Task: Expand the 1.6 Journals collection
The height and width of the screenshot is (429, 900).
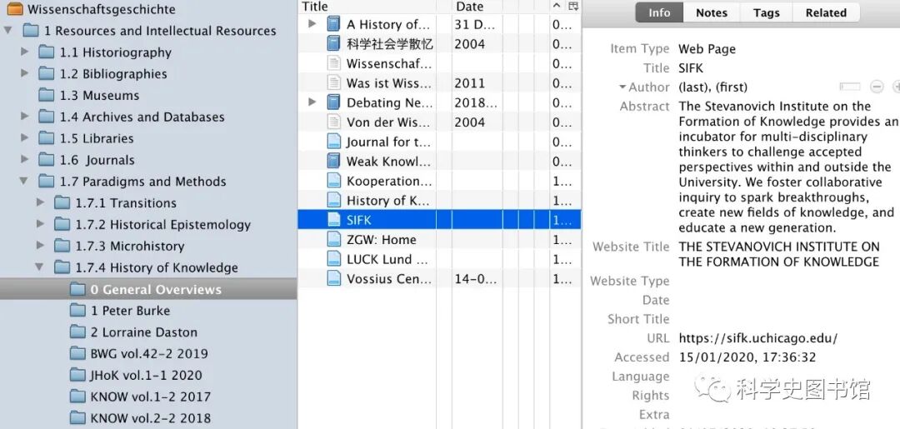Action: pyautogui.click(x=25, y=159)
